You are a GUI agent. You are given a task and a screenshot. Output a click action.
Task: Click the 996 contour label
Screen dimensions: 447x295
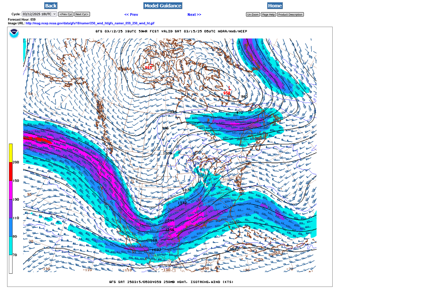165,128
